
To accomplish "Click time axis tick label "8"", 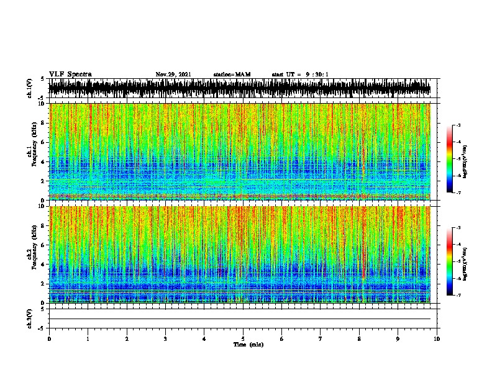I will 359,339.
